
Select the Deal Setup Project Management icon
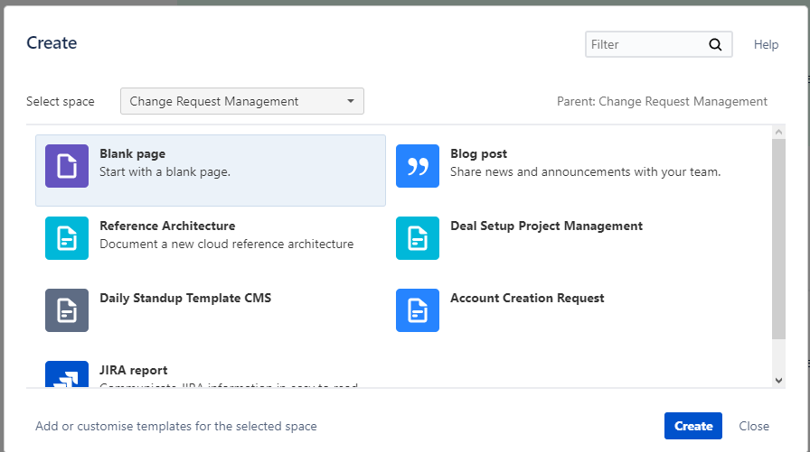pos(418,238)
